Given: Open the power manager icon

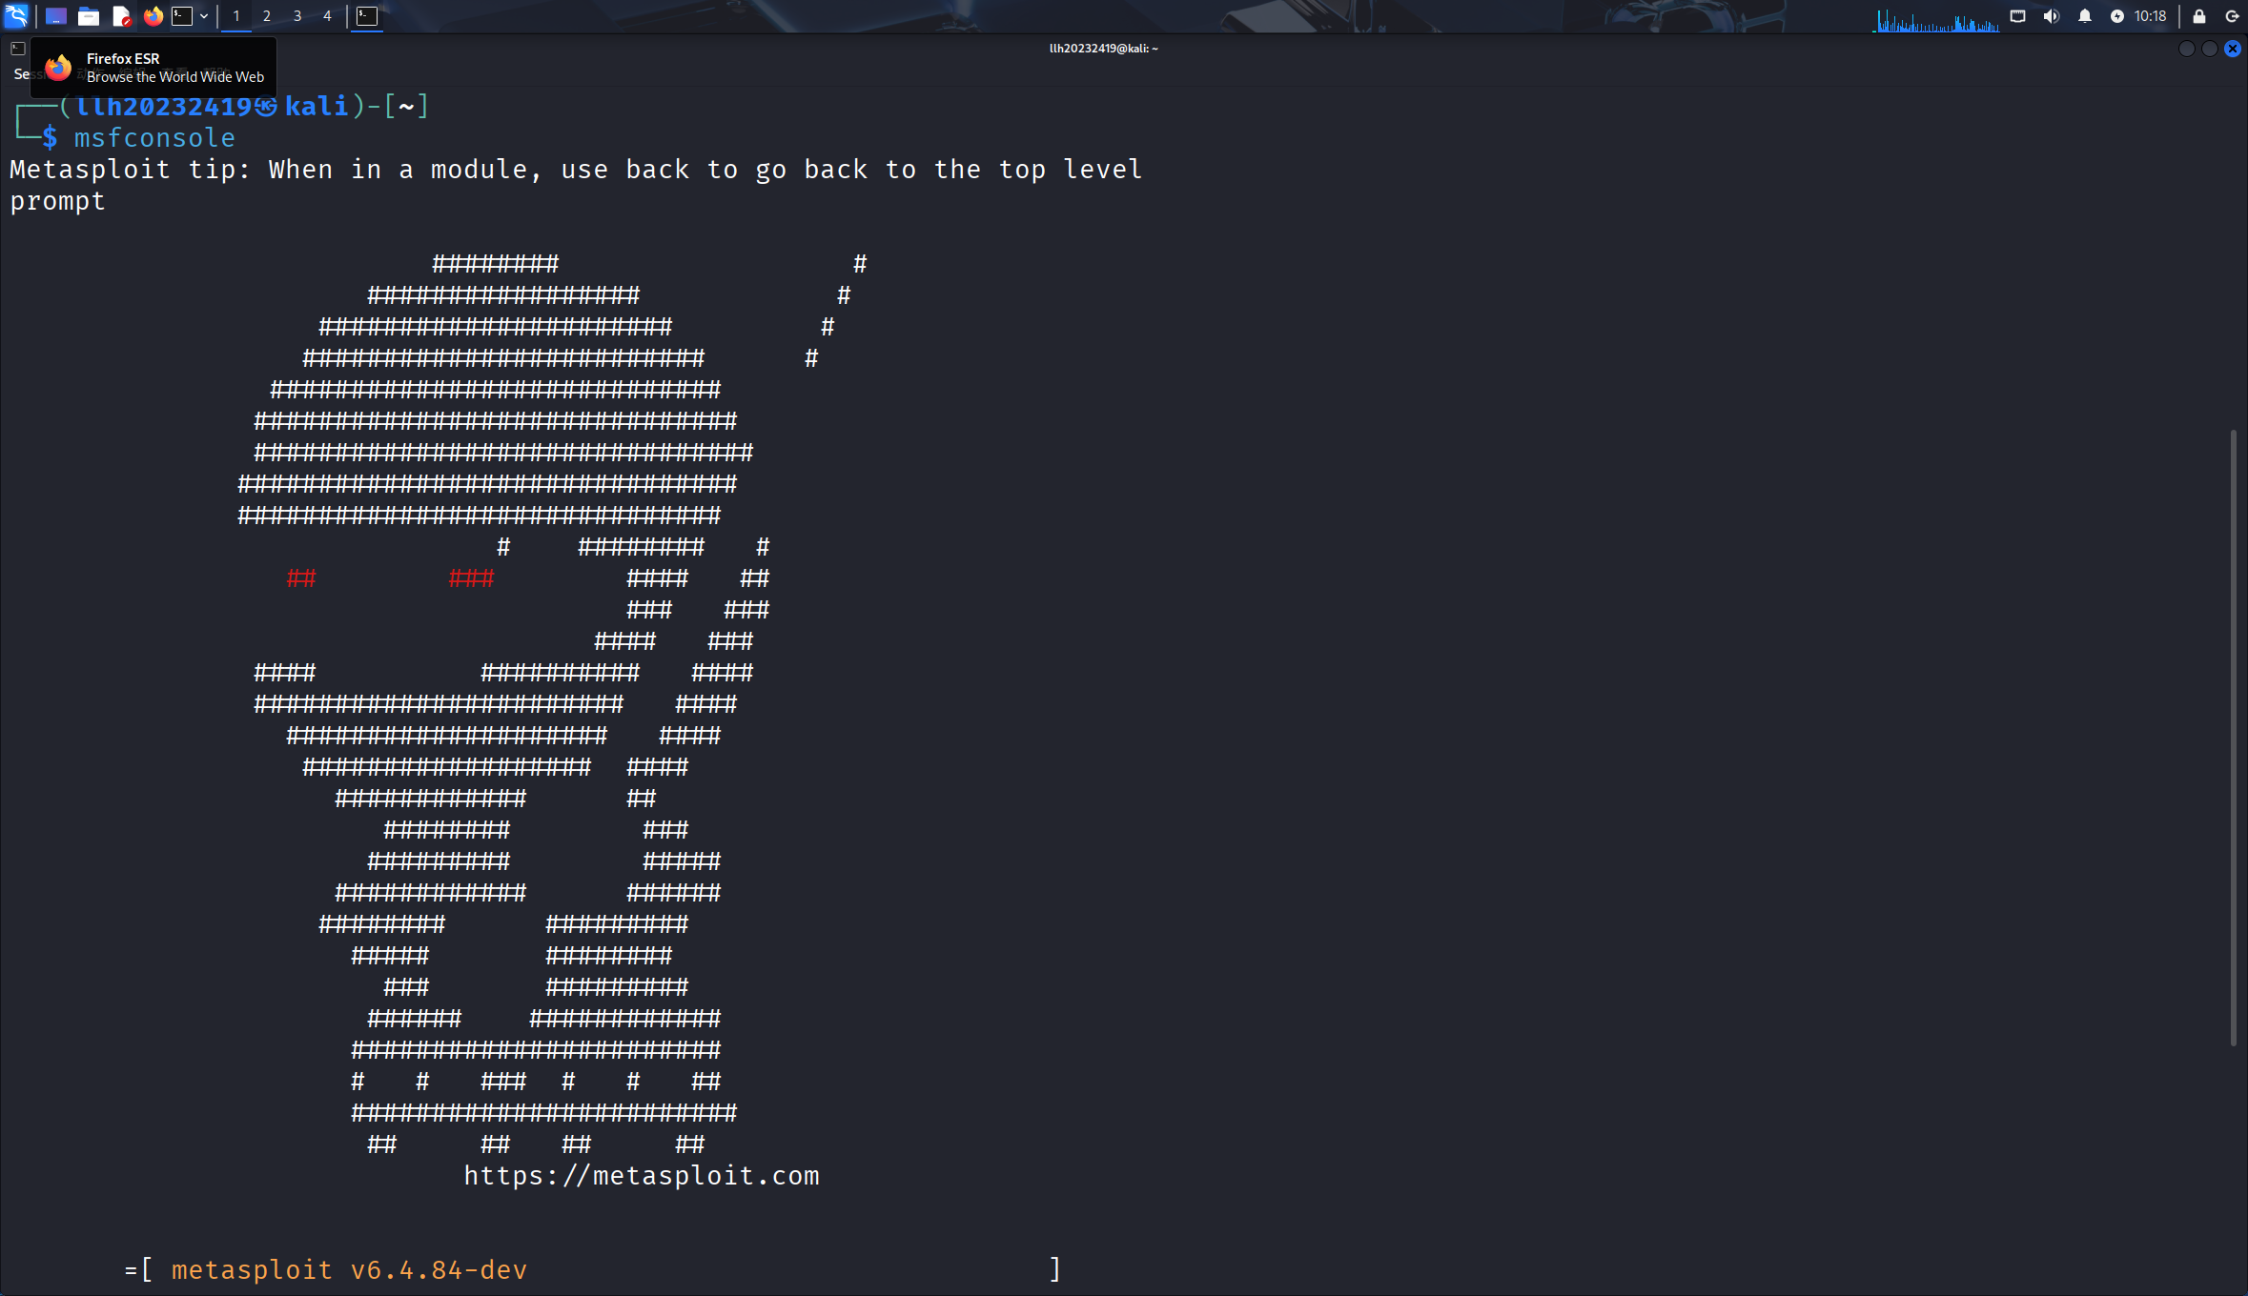Looking at the screenshot, I should 2117,16.
